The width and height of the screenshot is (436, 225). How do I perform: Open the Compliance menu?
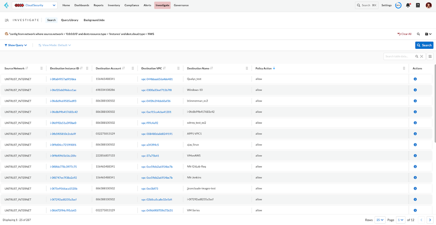(x=131, y=5)
